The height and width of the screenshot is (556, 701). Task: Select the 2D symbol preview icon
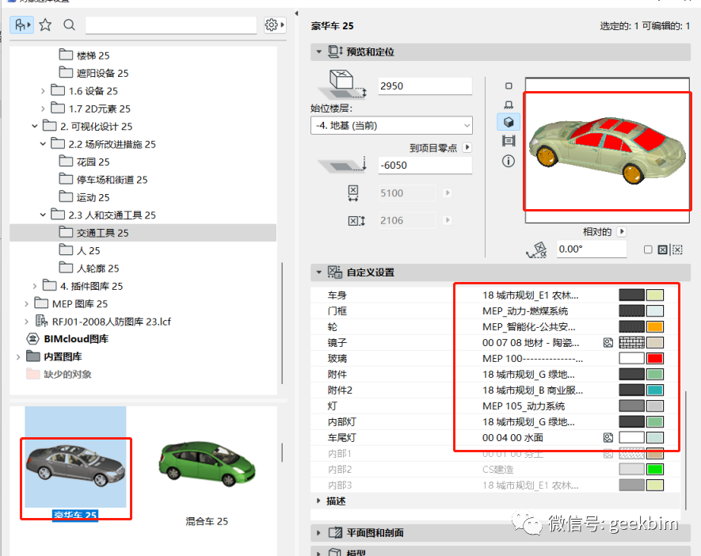click(509, 86)
